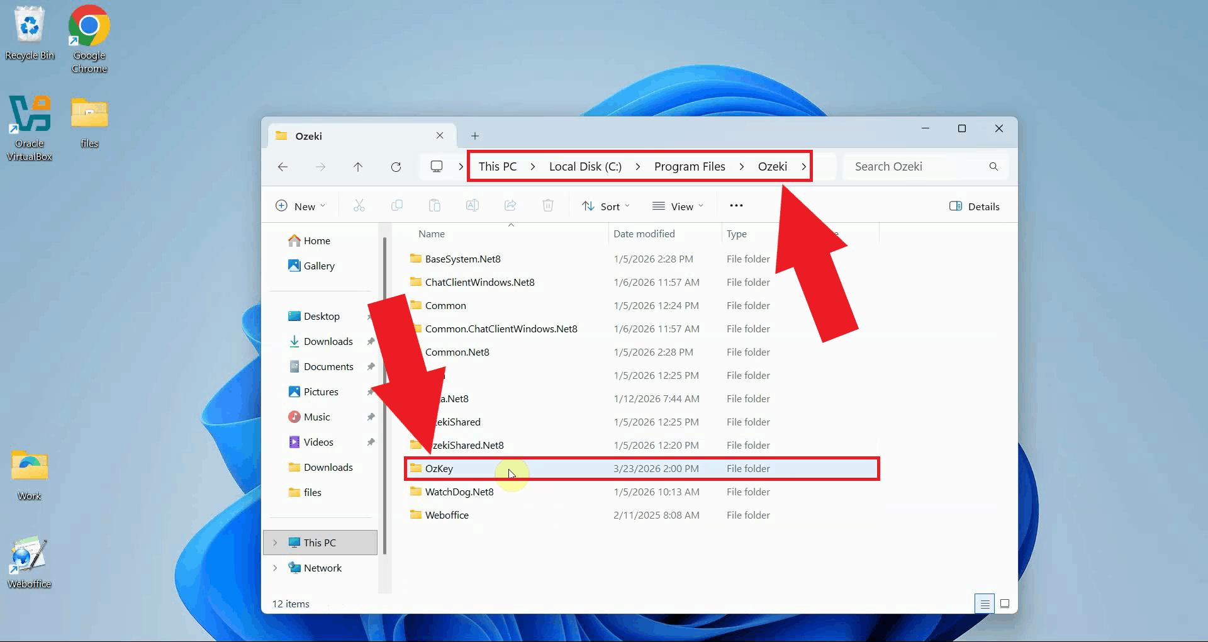Viewport: 1208px width, 642px height.
Task: Select the Rename icon in the toolbar
Action: coord(473,205)
